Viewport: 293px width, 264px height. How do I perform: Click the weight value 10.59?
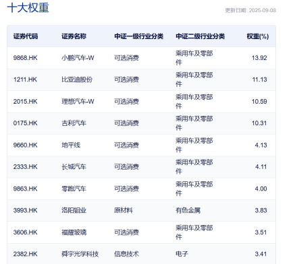[259, 102]
